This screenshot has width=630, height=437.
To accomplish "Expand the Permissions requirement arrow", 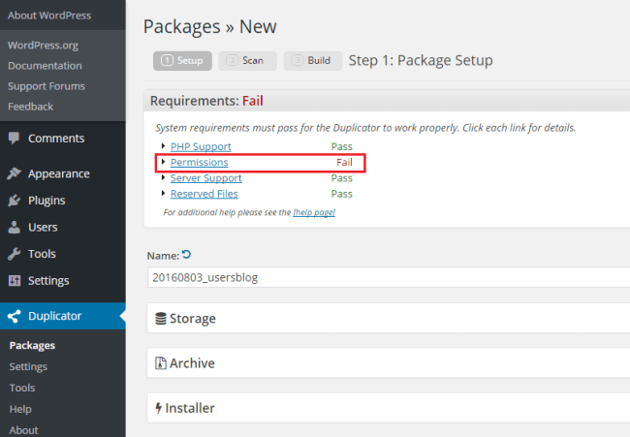I will click(x=164, y=162).
